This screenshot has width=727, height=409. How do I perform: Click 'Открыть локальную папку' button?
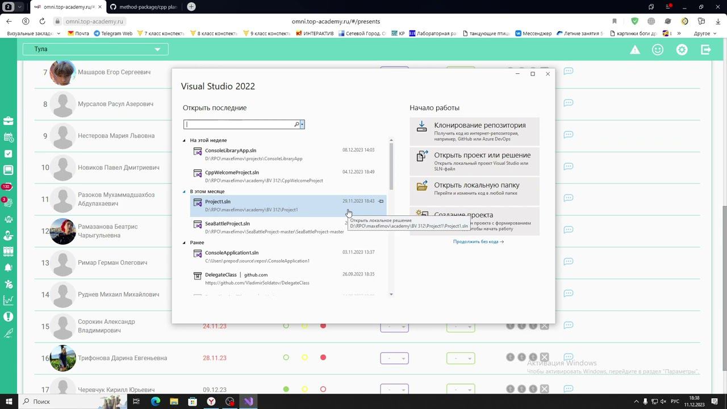474,191
